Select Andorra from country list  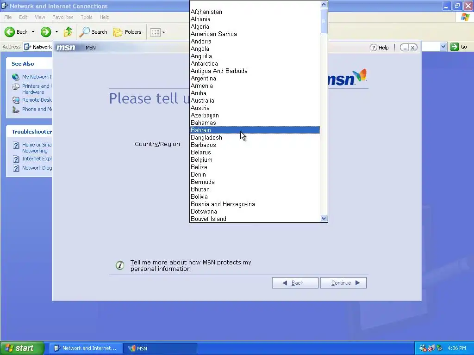tap(255, 41)
